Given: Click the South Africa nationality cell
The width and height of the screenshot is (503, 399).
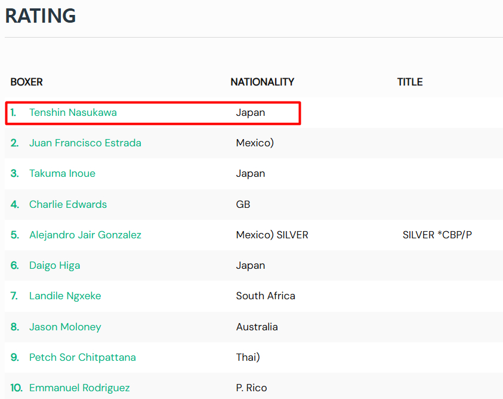Looking at the screenshot, I should [266, 296].
